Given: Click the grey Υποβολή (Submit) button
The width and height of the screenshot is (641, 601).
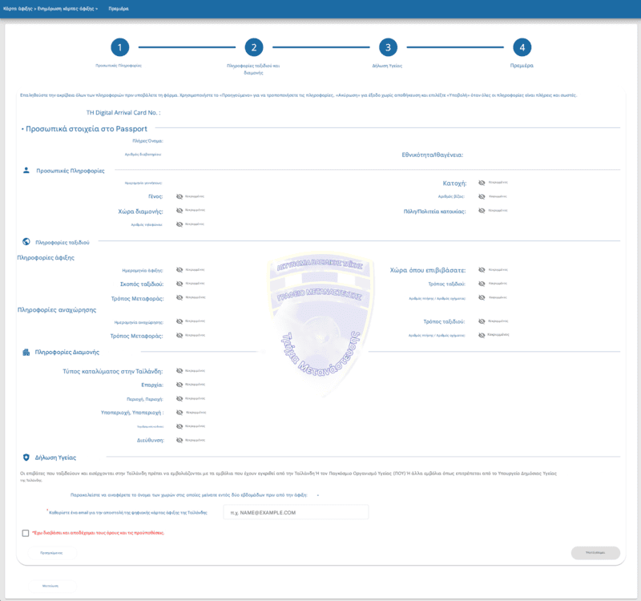Looking at the screenshot, I should 595,553.
